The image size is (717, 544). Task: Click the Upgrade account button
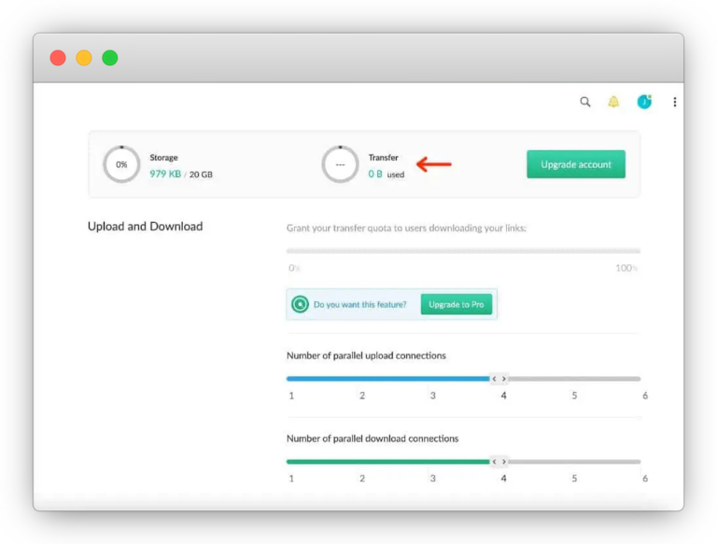pos(576,164)
